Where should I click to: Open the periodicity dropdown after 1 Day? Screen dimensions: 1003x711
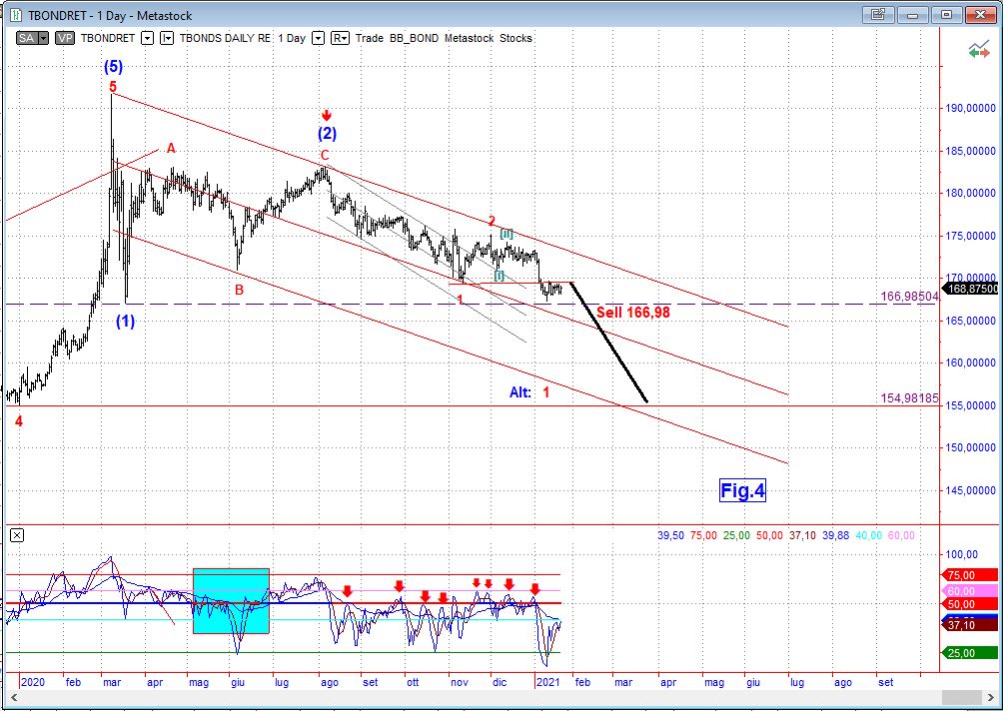click(318, 38)
